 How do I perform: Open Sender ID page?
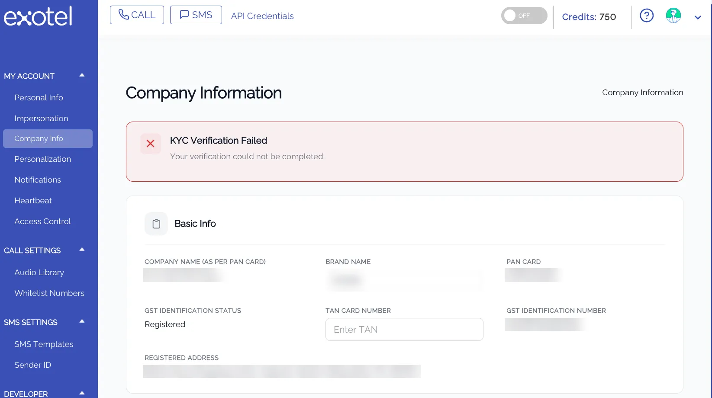[32, 365]
